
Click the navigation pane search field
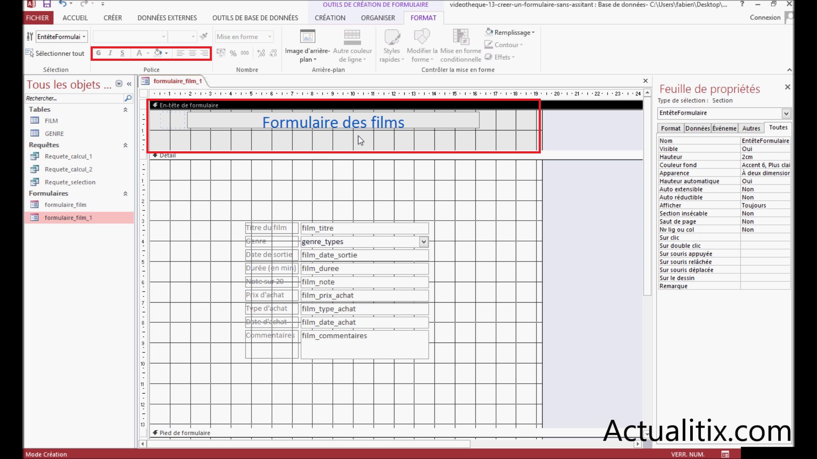click(x=74, y=98)
